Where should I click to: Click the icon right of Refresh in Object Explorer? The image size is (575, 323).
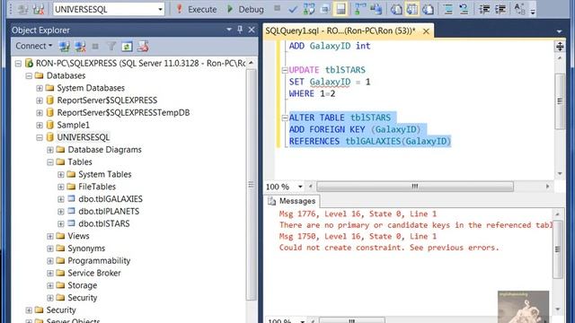point(143,47)
